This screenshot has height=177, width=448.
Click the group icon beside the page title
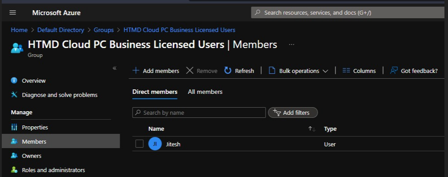pos(17,48)
